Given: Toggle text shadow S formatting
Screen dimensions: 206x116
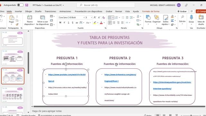Looking at the screenshot, I should [x=73, y=23].
